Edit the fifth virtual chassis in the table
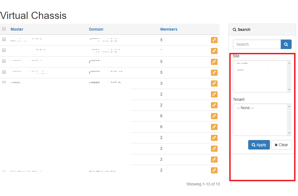This screenshot has width=298, height=196. (x=214, y=83)
